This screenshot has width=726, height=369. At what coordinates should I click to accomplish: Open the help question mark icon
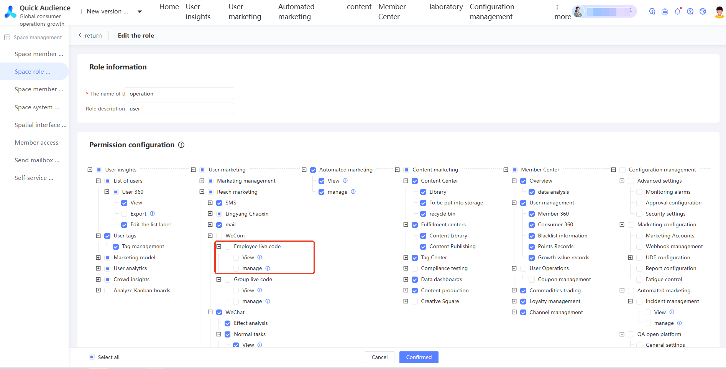(690, 12)
